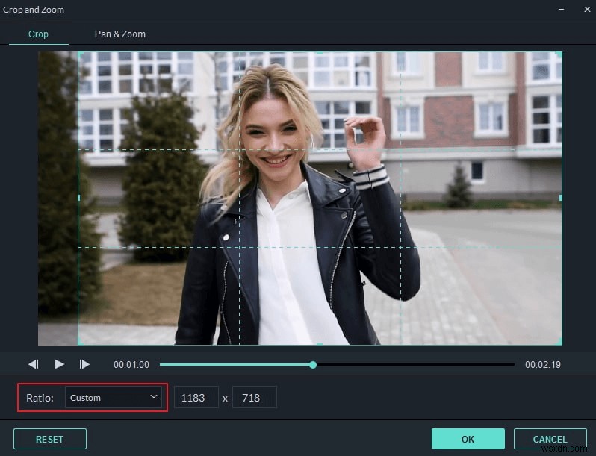Close the Crop and Zoom dialog
Viewport: 596px width, 456px height.
tap(587, 9)
